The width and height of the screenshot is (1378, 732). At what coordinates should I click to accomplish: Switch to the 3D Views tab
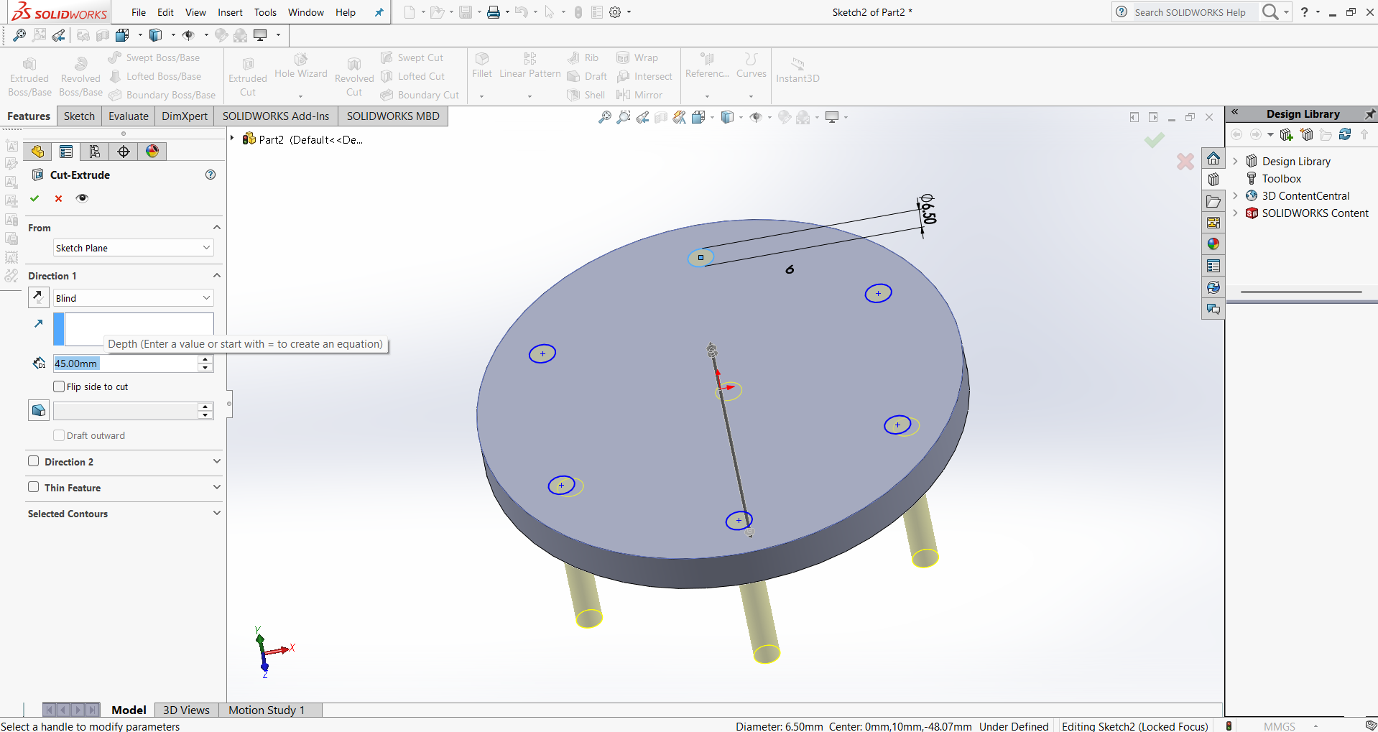click(186, 710)
